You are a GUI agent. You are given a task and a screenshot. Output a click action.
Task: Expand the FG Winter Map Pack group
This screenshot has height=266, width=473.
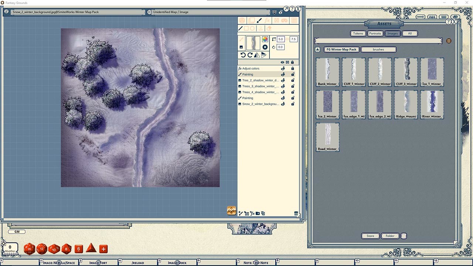(x=341, y=49)
